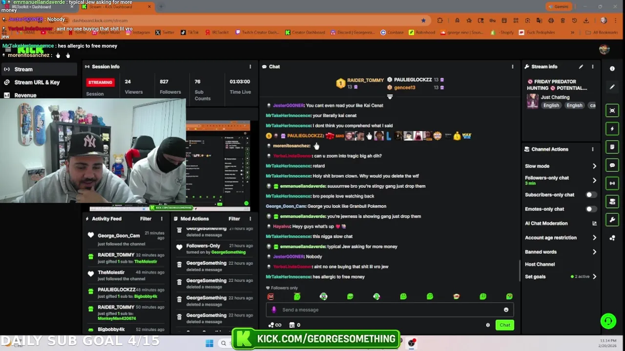Open the emoji picker in message box
625x351 pixels.
point(506,310)
